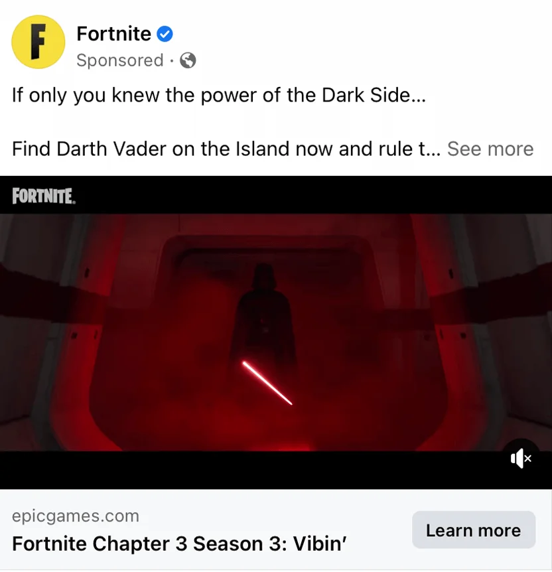Screen dimensions: 552x572
Task: Click the 'Find Darth Vader on the Island' text
Action: (x=151, y=149)
